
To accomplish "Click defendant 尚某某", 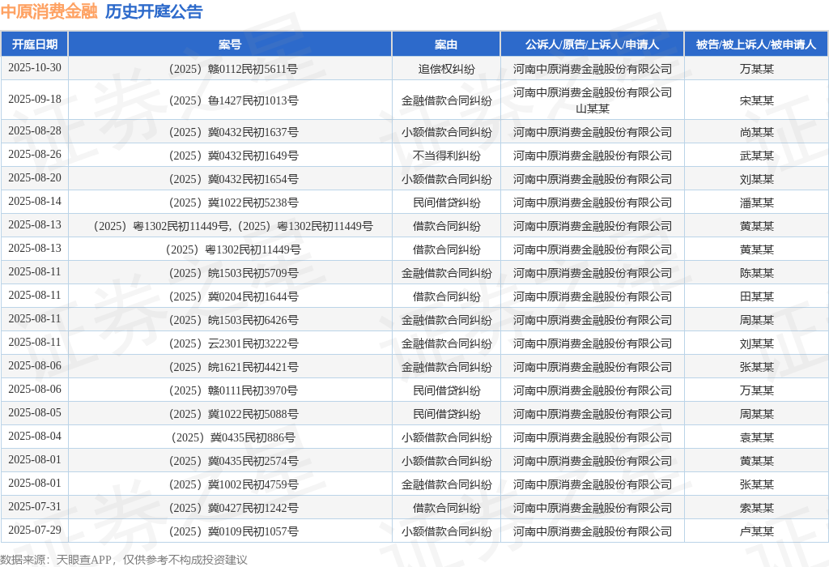I will [757, 132].
